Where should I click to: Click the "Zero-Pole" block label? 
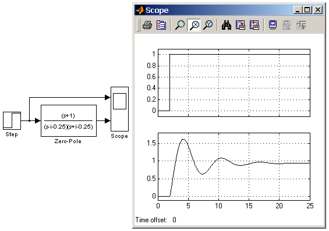[68, 141]
